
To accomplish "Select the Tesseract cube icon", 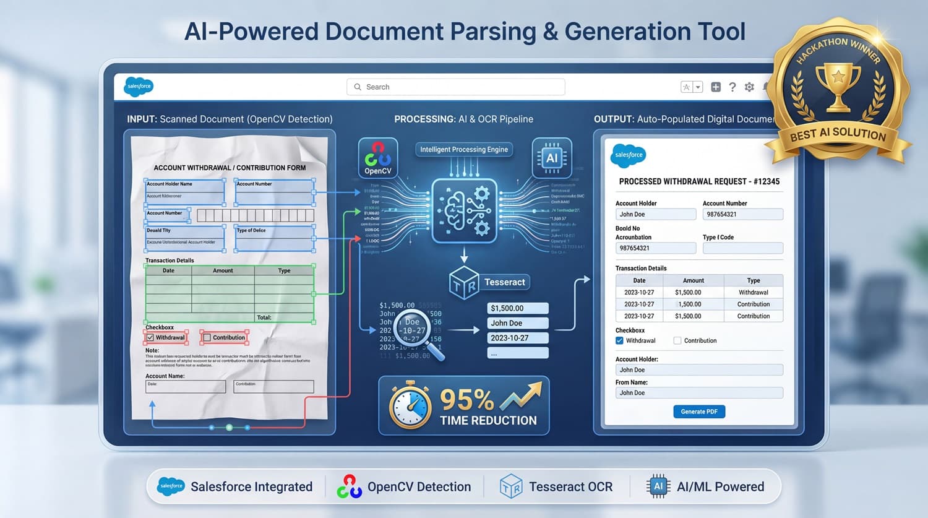I will point(465,282).
